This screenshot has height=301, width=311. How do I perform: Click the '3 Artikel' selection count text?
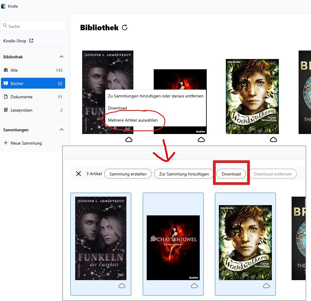click(x=94, y=174)
